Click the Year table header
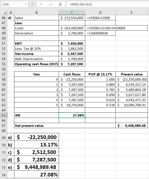This screenshot has width=149, height=179. point(36,74)
